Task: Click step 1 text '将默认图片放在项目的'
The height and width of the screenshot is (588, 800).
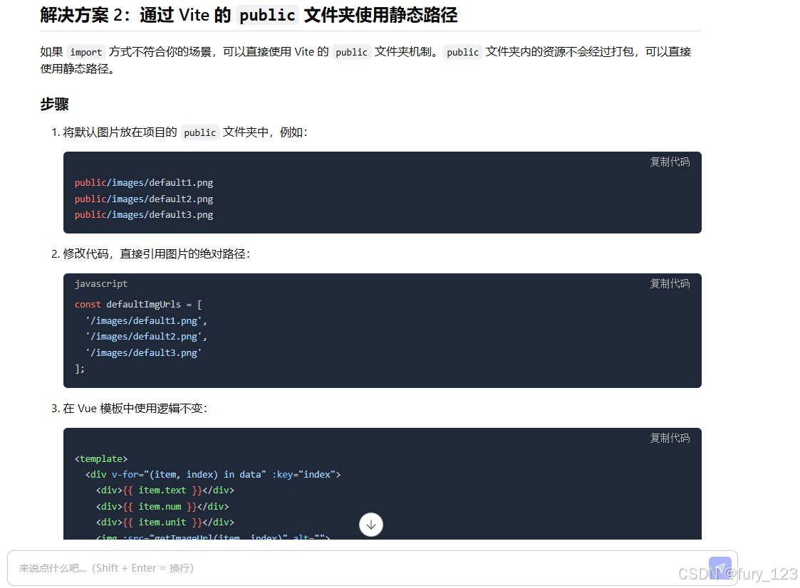Action: (120, 132)
